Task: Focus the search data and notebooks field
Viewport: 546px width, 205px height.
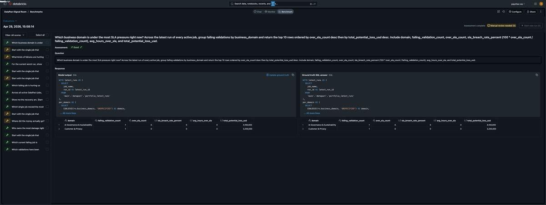Action: pos(273,4)
